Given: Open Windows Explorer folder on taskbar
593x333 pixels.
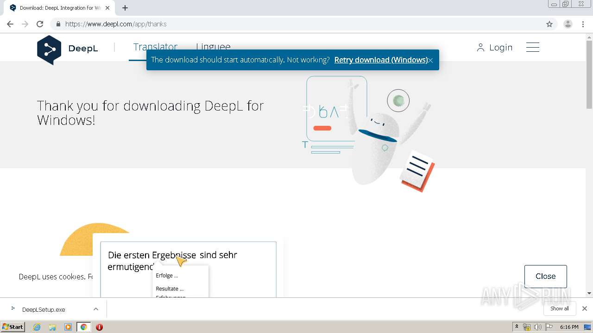Looking at the screenshot, I should pyautogui.click(x=52, y=327).
